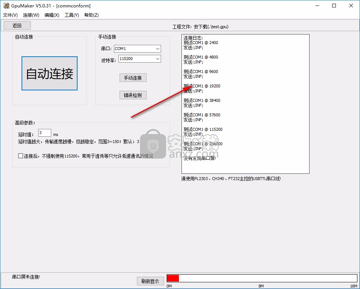This screenshot has width=360, height=289.
Task: Select log line 测试COM1 @ 115200
Action: coord(203,129)
